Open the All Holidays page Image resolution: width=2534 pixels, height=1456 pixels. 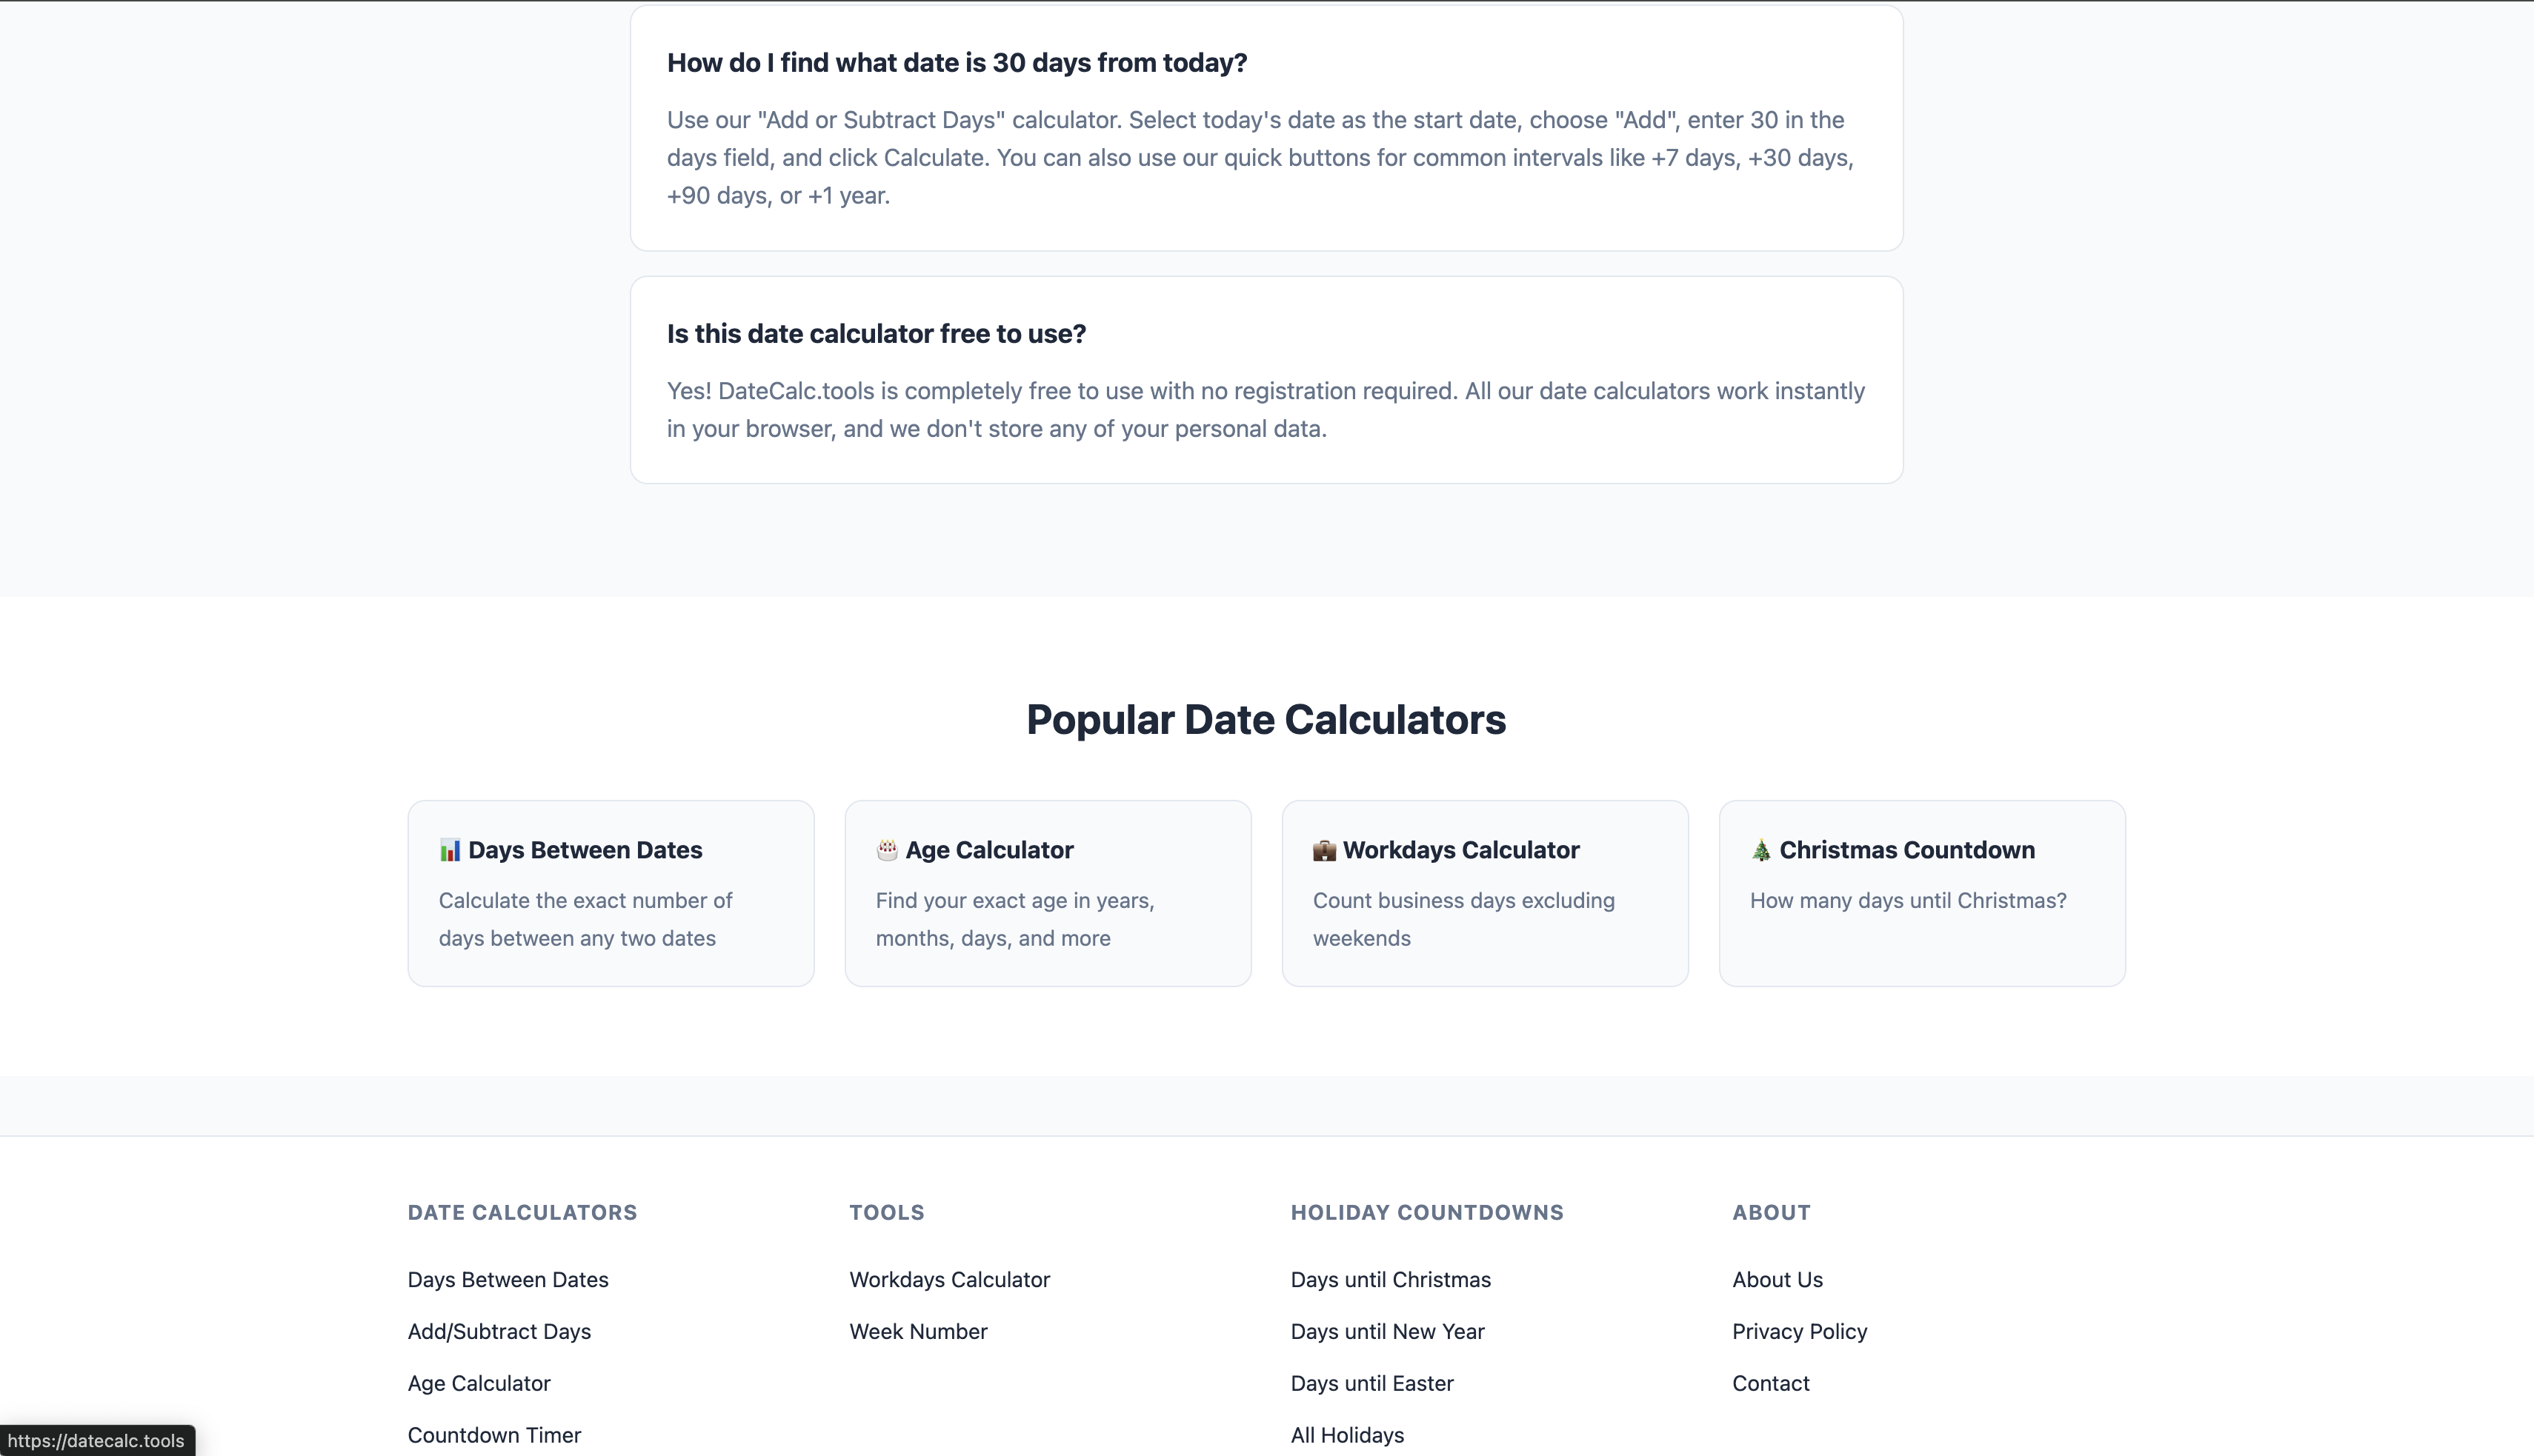1346,1435
